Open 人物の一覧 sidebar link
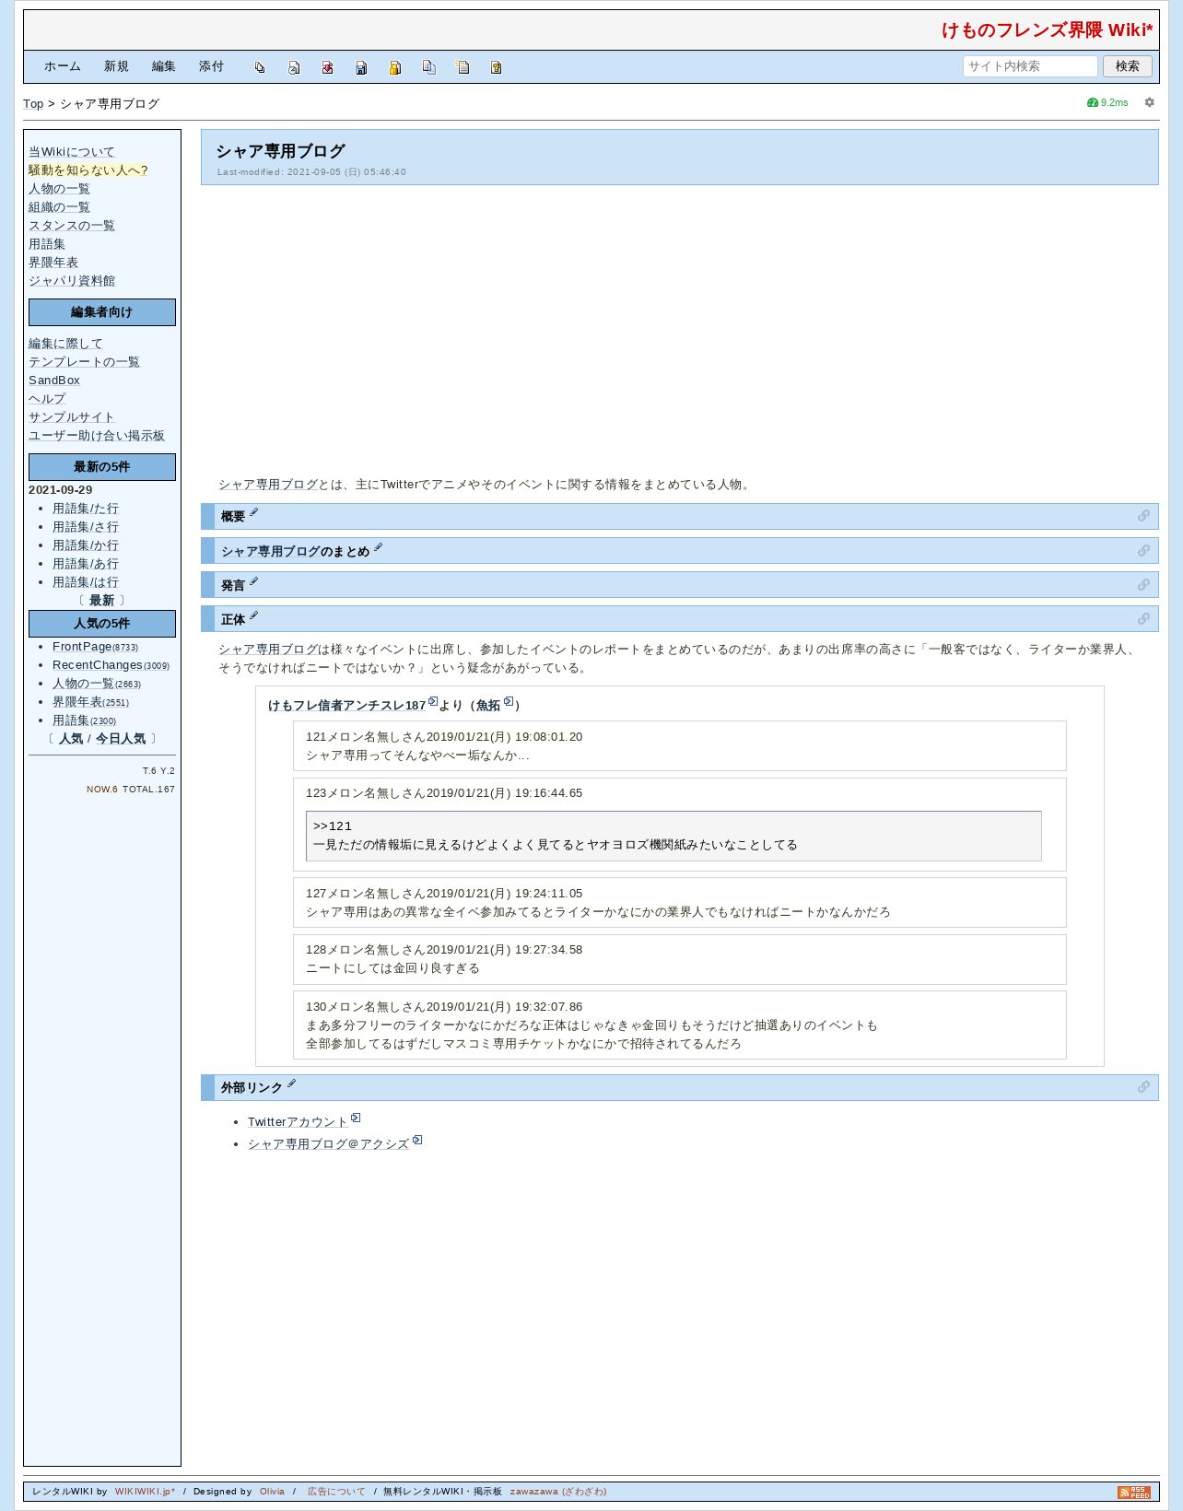The image size is (1183, 1511). pyautogui.click(x=59, y=189)
